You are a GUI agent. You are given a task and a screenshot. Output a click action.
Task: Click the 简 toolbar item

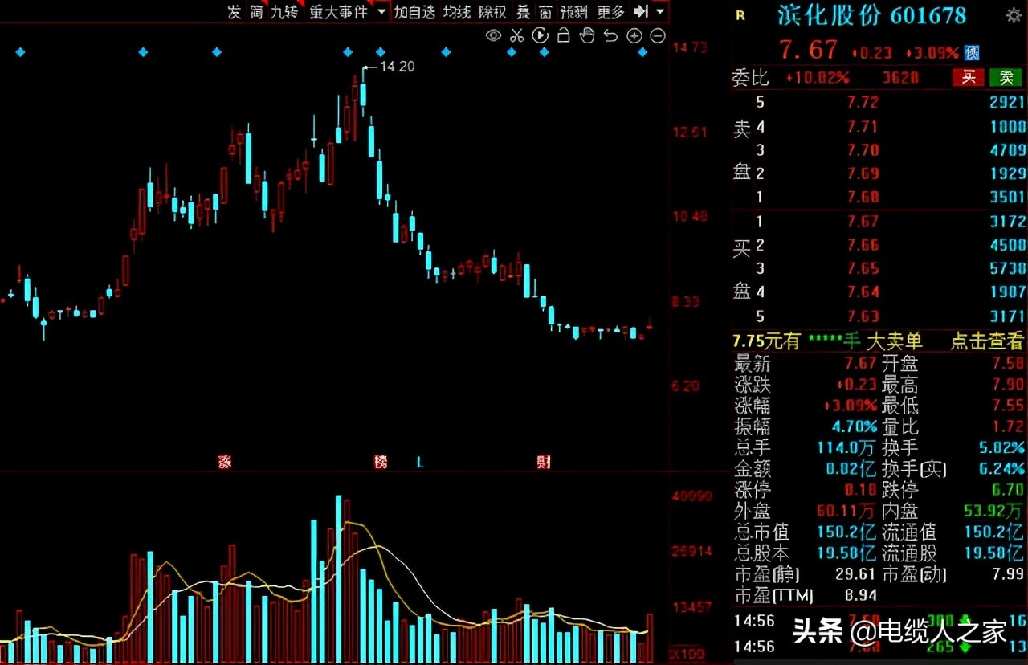(x=257, y=12)
